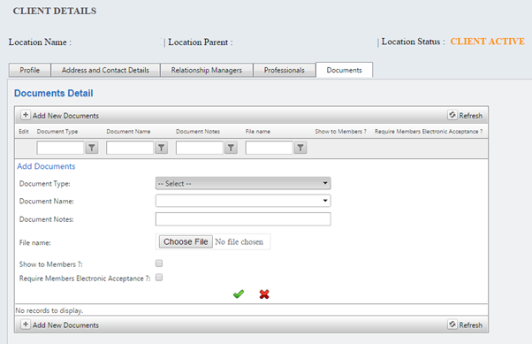The image size is (532, 344).
Task: Select the Documents tab
Action: [x=344, y=70]
